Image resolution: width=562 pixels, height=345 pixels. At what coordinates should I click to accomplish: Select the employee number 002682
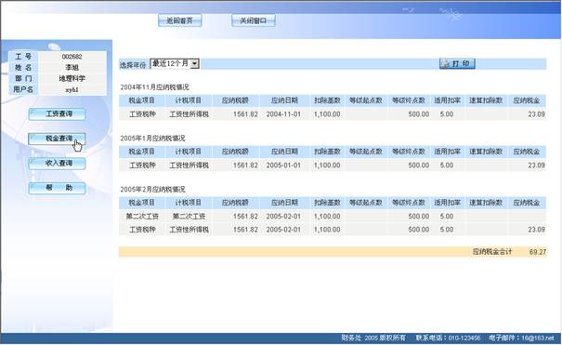pos(72,57)
